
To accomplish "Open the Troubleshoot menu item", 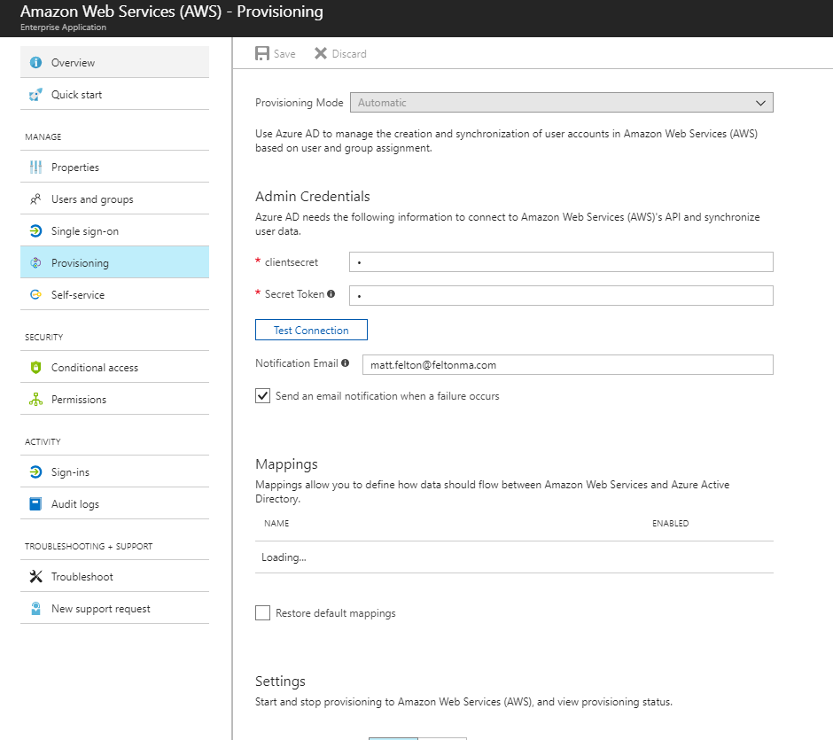I will [x=114, y=576].
